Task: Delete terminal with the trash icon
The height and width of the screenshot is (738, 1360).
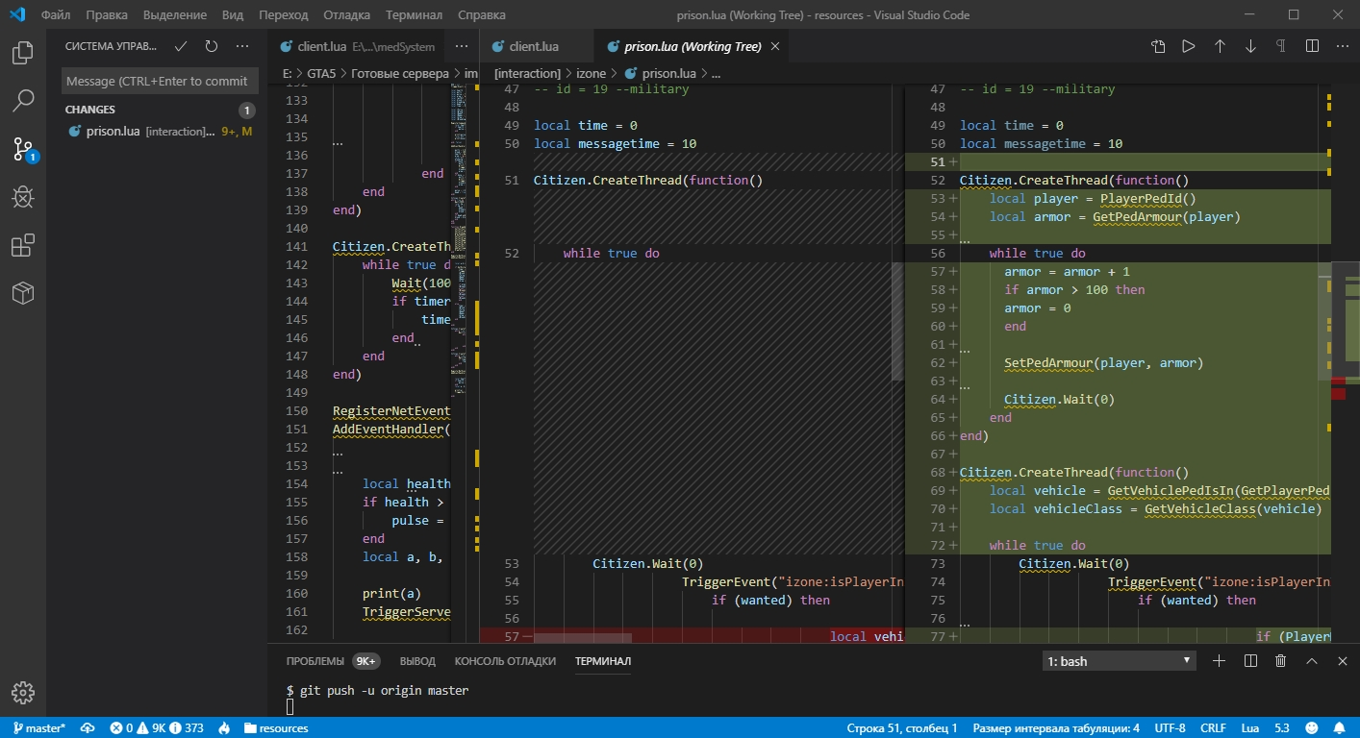Action: tap(1280, 661)
